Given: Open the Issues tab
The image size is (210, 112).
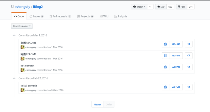Looking at the screenshot, I should tap(36, 16).
